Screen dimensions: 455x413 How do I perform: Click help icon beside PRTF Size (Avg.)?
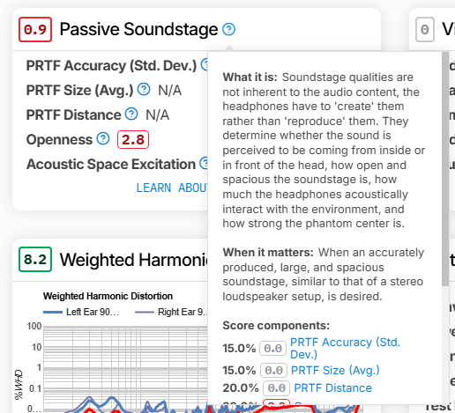[144, 89]
